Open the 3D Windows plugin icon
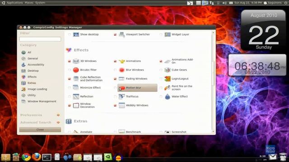Screen dimensions: 289x162 (x=76, y=61)
